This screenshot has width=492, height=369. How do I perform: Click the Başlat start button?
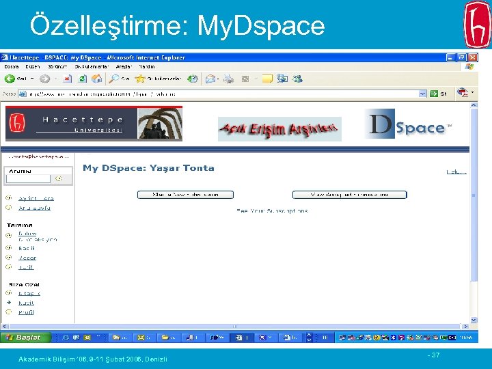26,338
